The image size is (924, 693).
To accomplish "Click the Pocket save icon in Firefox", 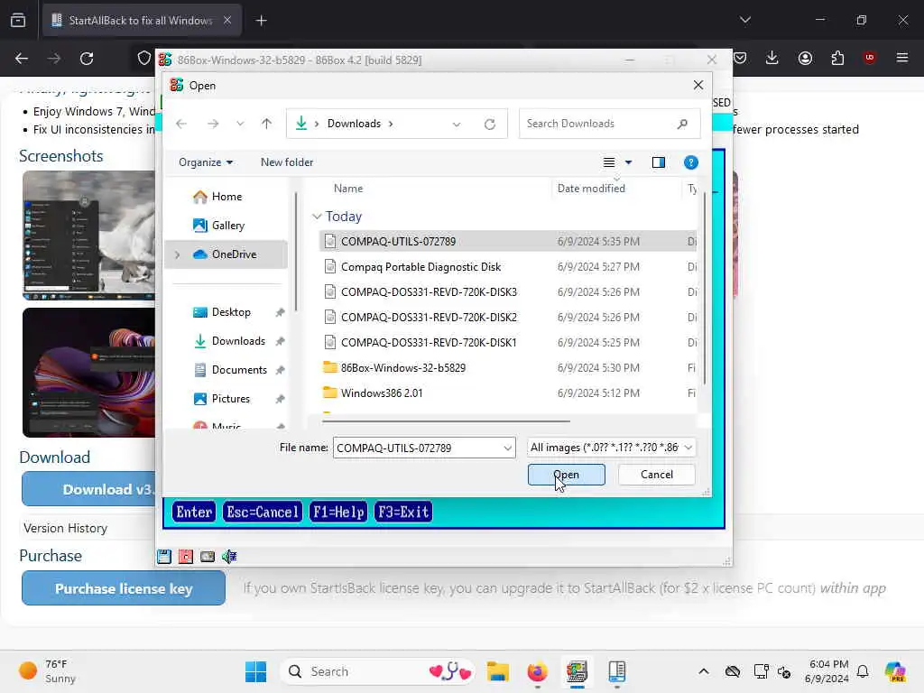I will 740,58.
